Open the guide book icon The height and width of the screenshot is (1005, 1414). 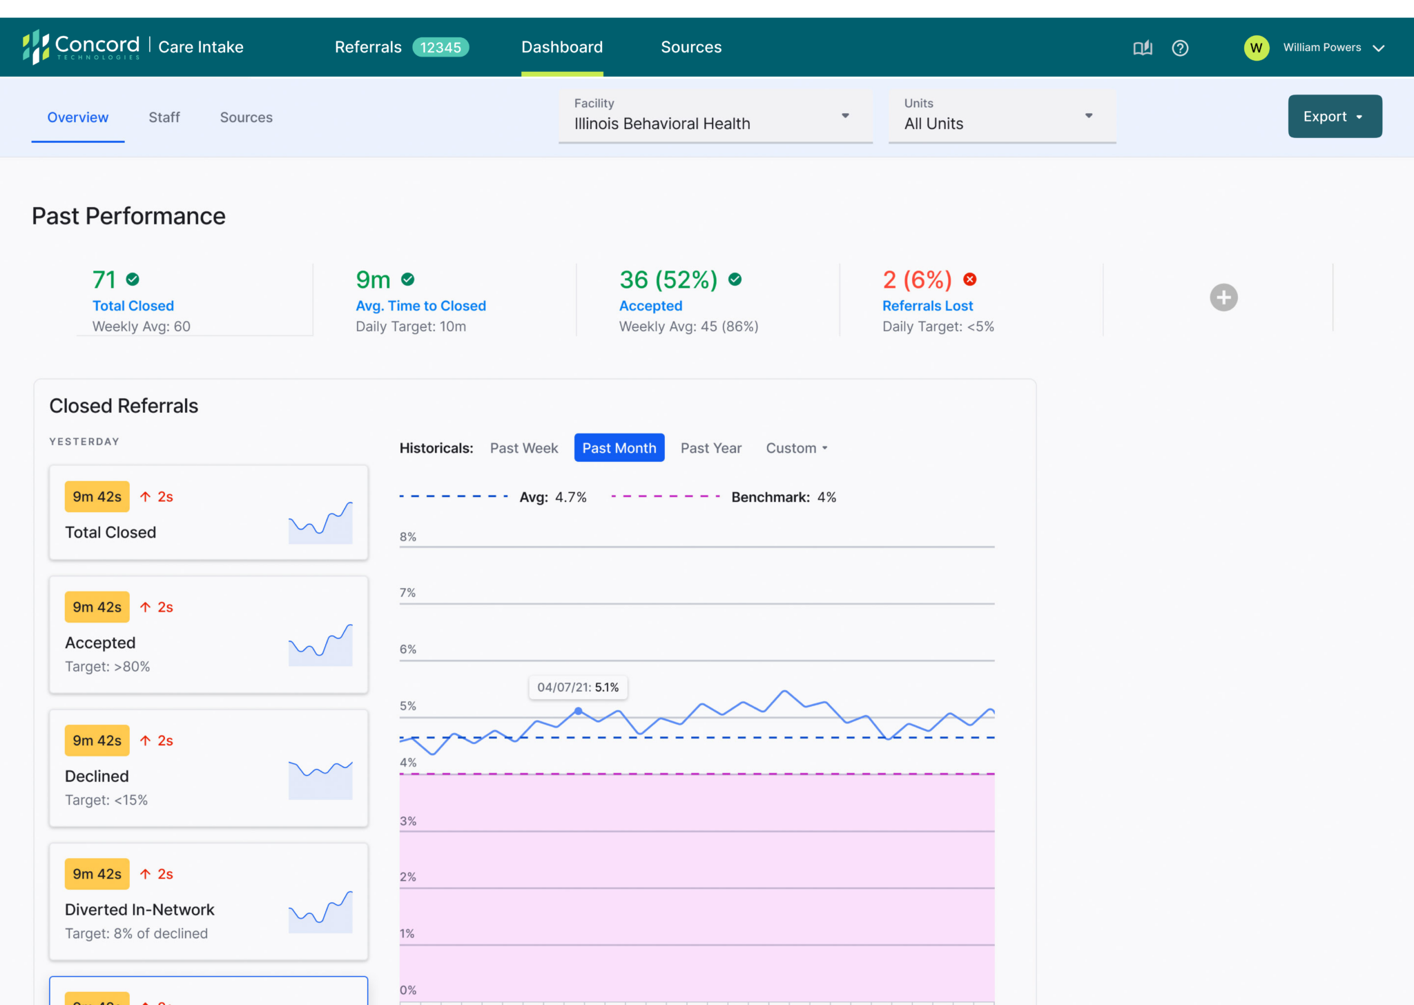(1143, 48)
